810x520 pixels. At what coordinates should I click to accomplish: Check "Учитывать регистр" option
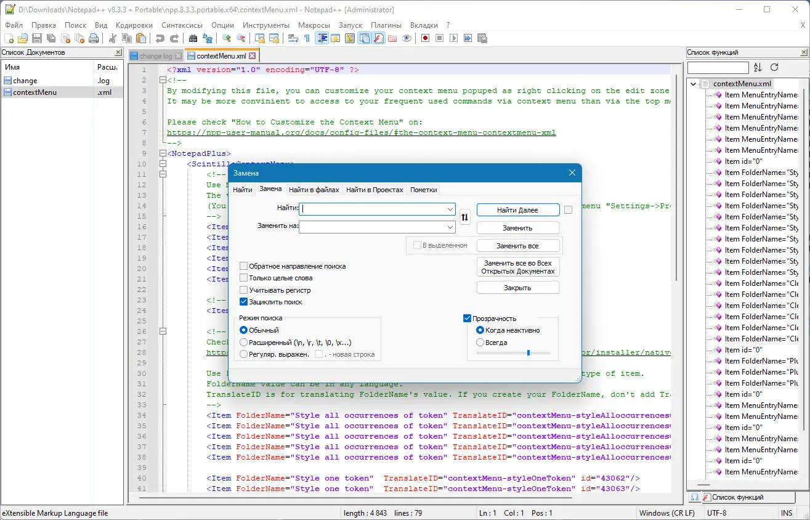point(244,290)
